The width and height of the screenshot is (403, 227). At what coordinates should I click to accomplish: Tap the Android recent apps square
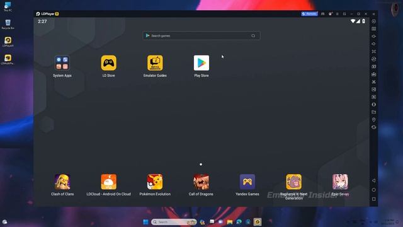(x=373, y=199)
